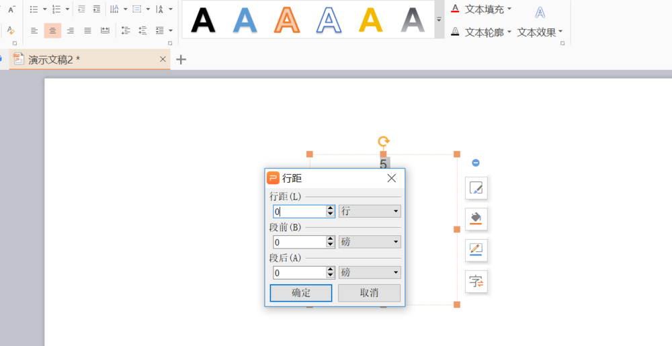
Task: Align paragraph text to the left
Action: pyautogui.click(x=34, y=30)
